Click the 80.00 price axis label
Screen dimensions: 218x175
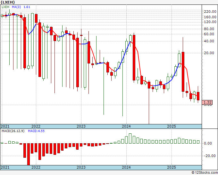[209, 29]
